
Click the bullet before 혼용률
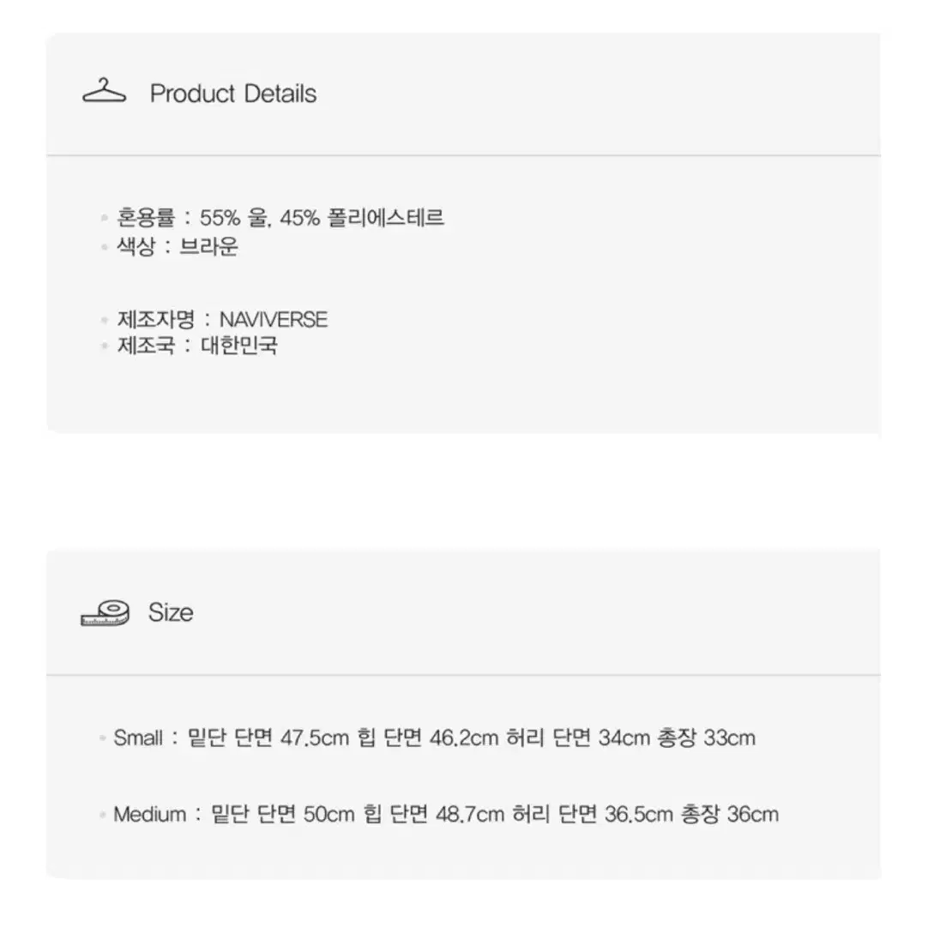(105, 219)
